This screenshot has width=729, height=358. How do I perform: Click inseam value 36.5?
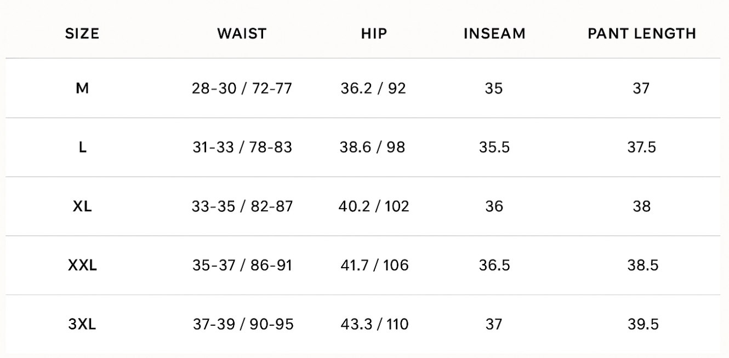click(494, 265)
